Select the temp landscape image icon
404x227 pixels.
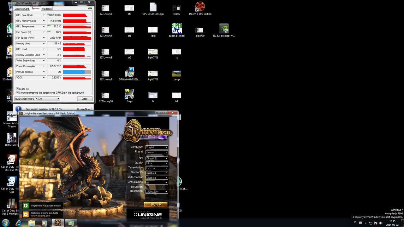pos(176,76)
